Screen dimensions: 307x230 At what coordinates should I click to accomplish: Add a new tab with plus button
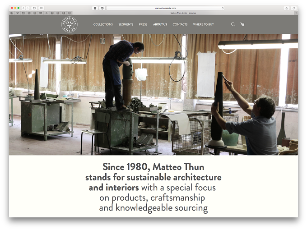(x=296, y=13)
